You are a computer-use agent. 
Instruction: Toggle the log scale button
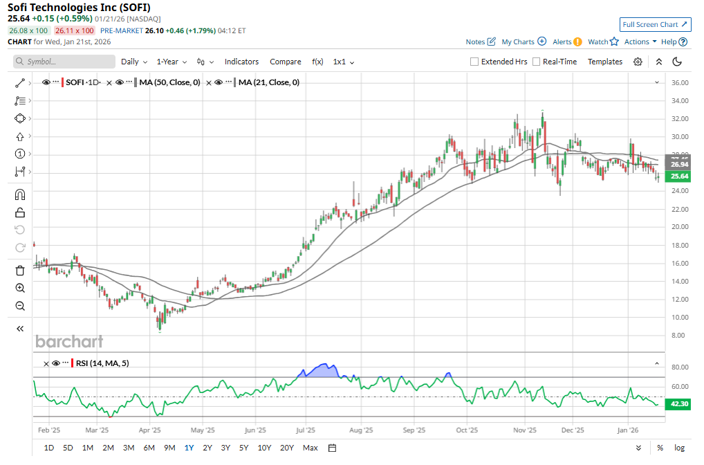tap(680, 448)
